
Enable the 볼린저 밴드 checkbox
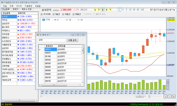pos(94,14)
